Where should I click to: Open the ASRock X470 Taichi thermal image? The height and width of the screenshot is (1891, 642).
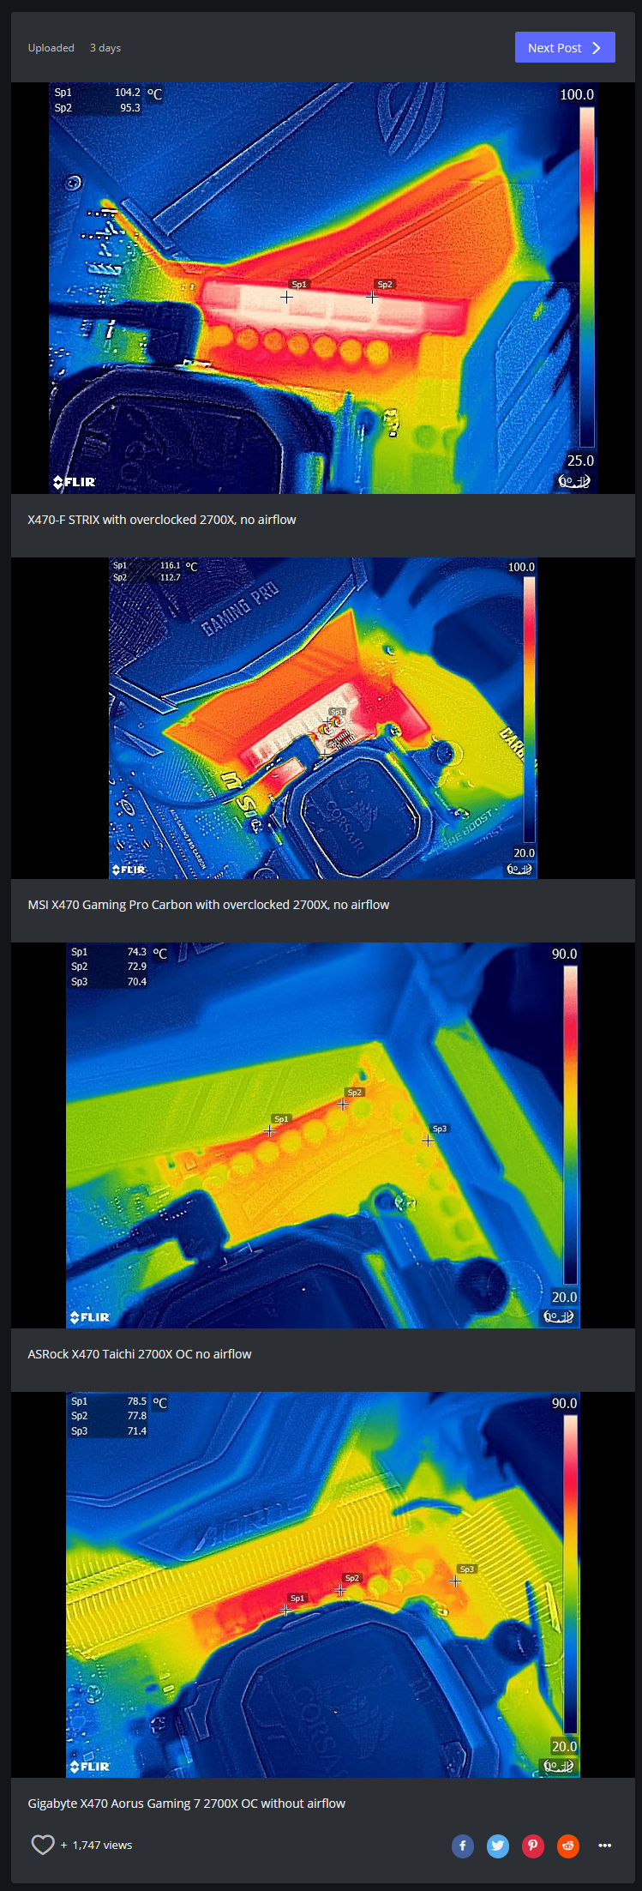click(x=323, y=1135)
